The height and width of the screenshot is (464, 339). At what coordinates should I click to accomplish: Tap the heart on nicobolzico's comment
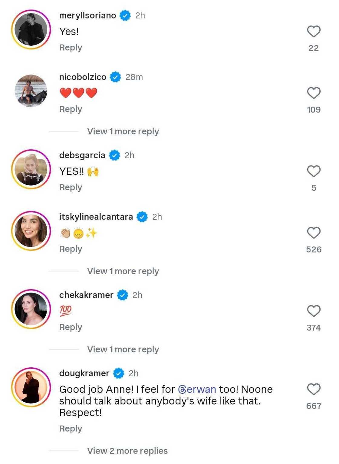click(x=314, y=94)
